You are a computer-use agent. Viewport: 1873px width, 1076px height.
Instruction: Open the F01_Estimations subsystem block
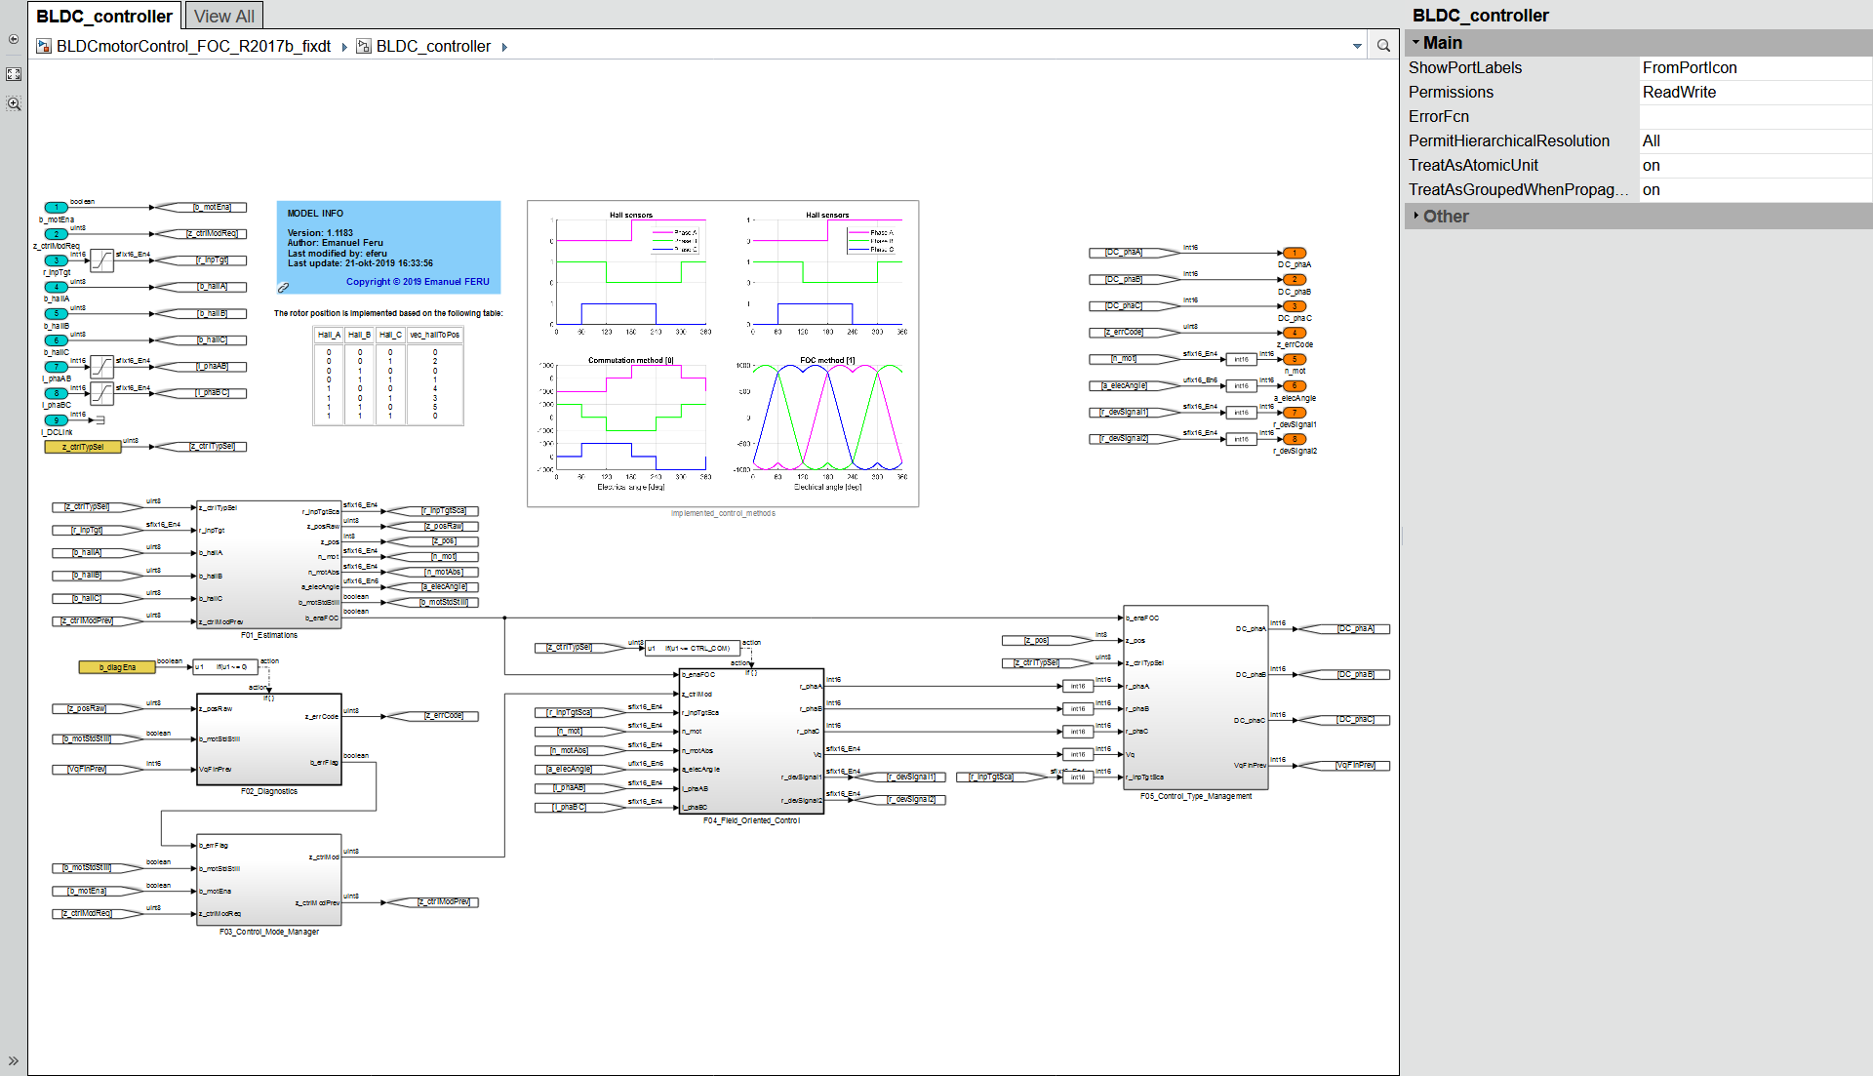(269, 566)
